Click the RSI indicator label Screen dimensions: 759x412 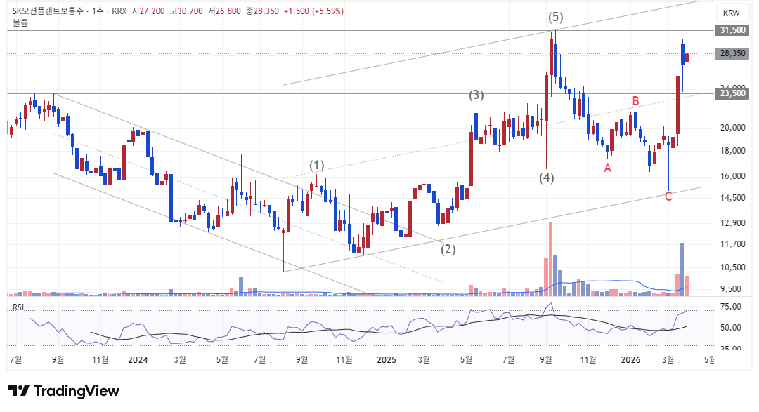click(18, 307)
